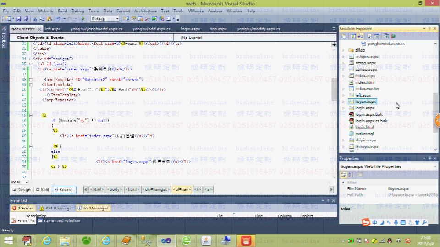The height and width of the screenshot is (247, 440).
Task: Click the Save icon in toolbar
Action: (19, 19)
